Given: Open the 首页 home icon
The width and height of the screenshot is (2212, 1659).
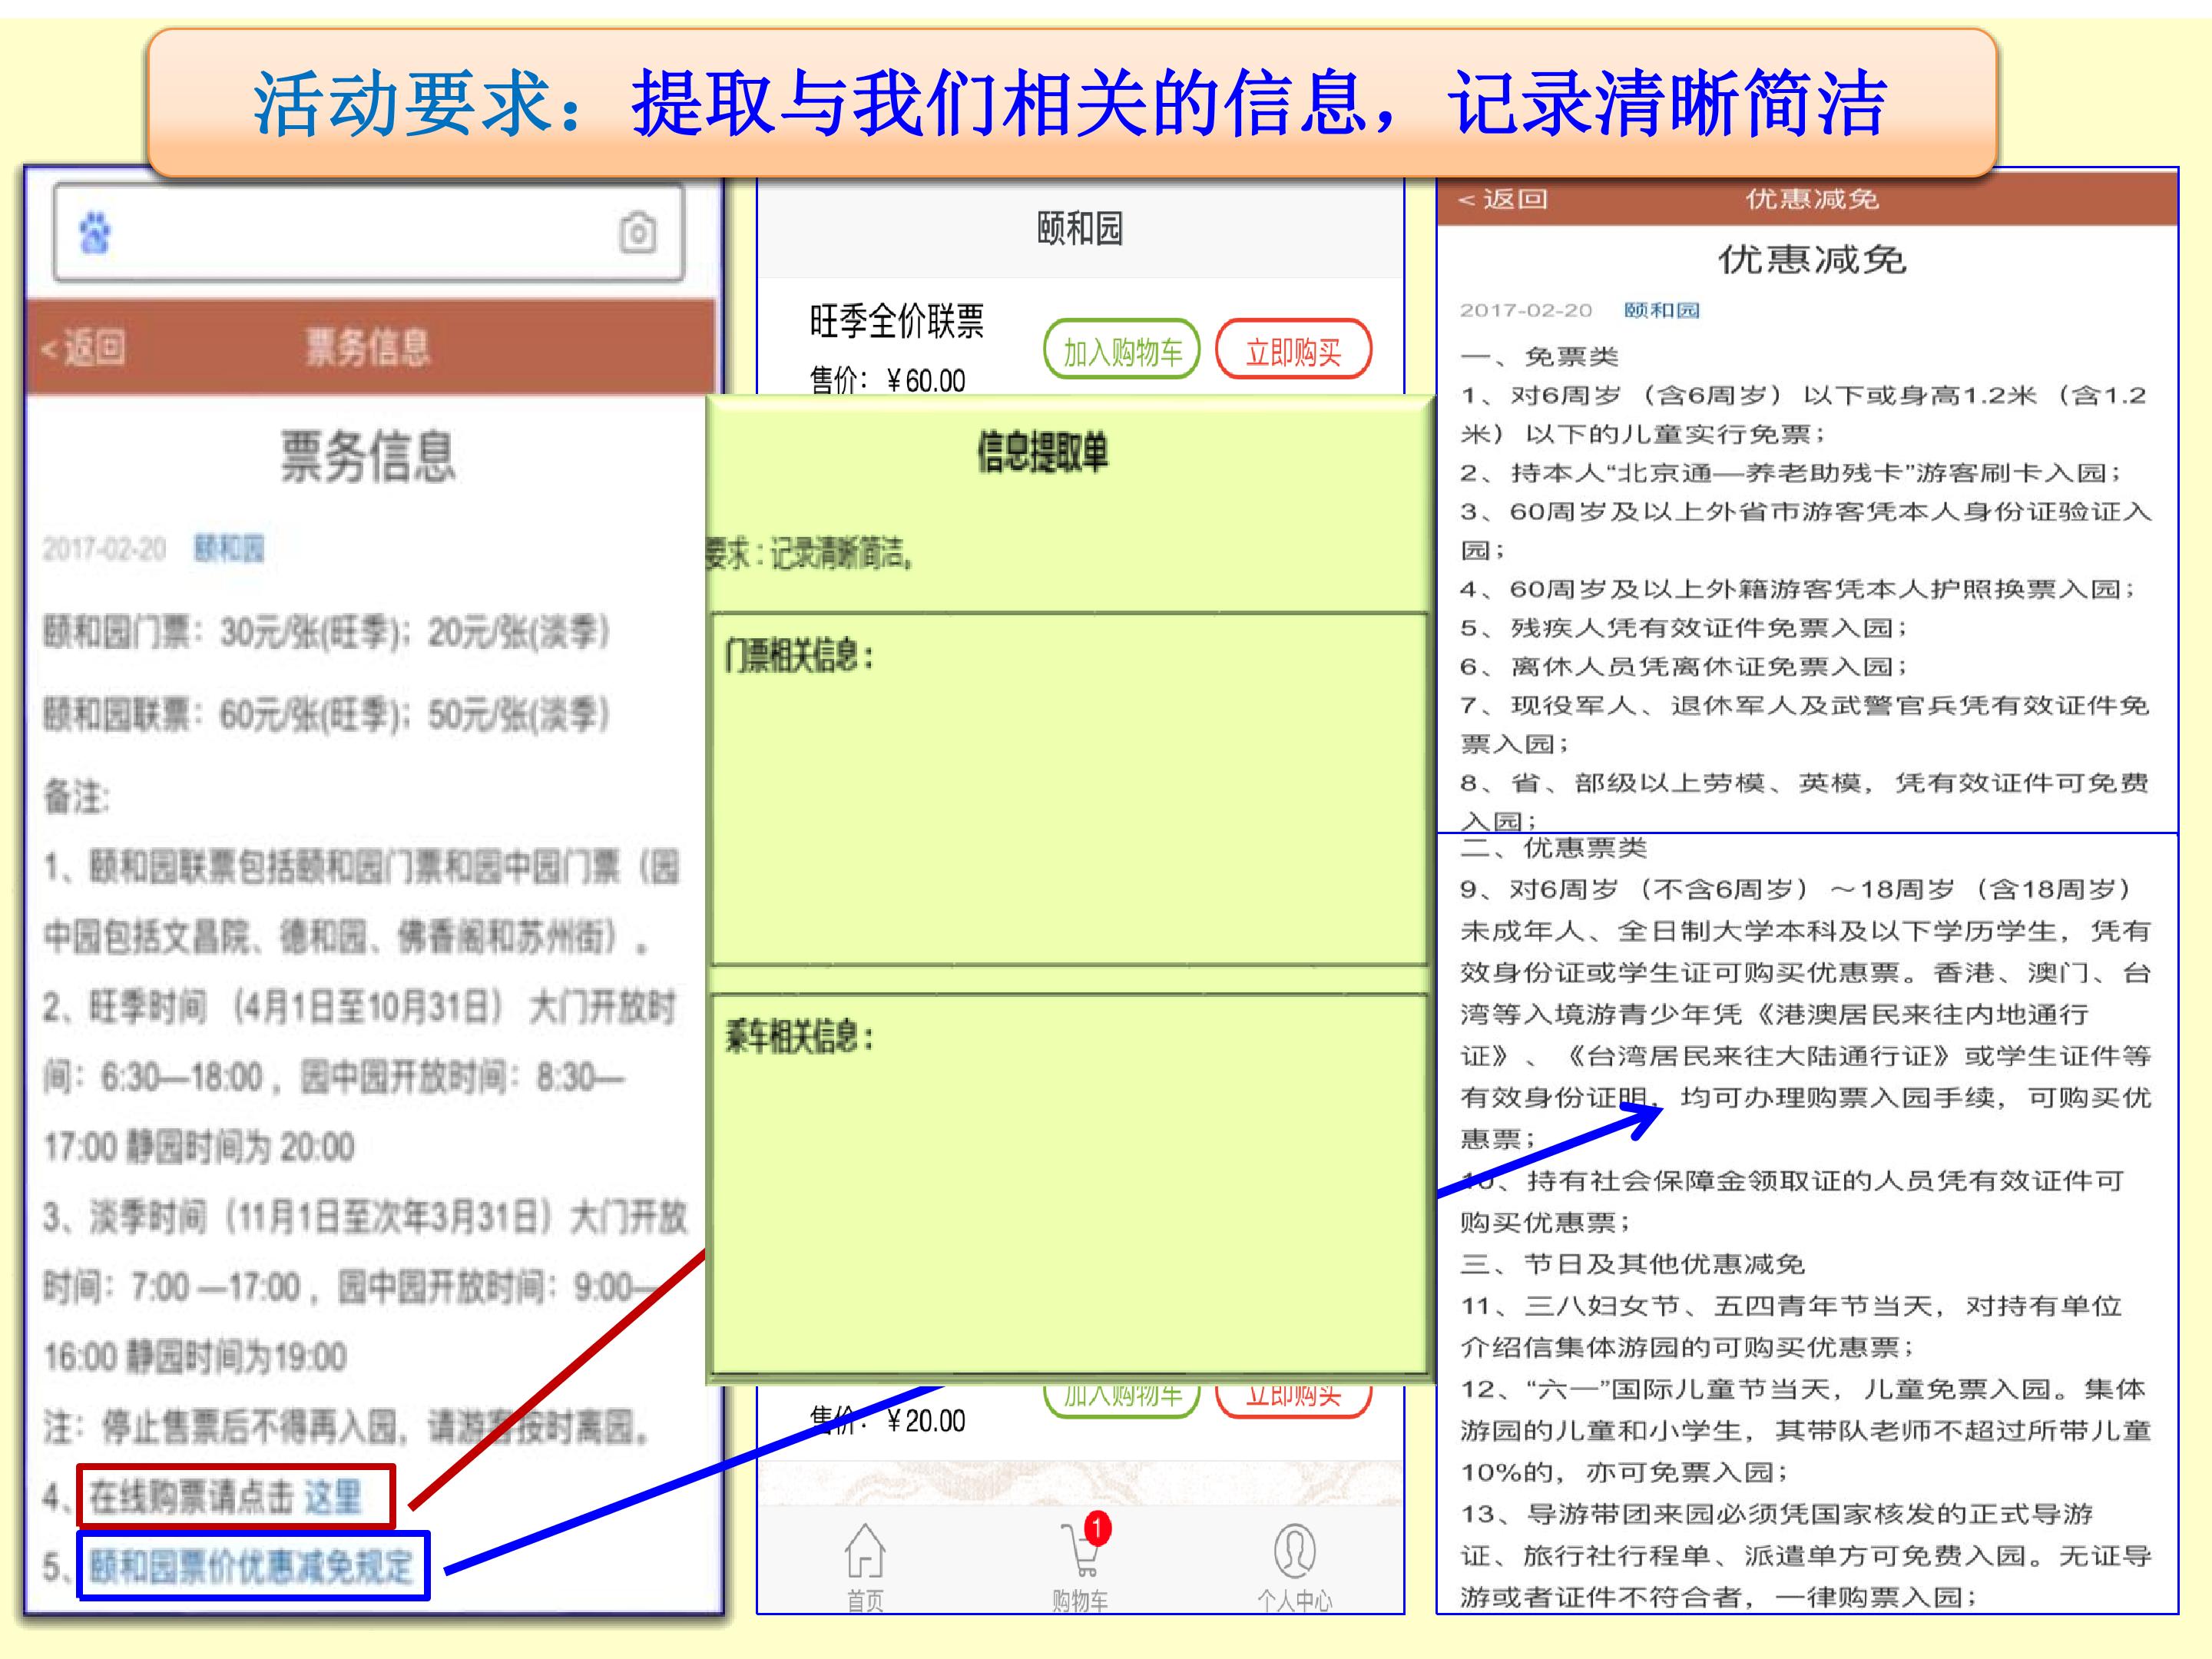Looking at the screenshot, I should point(865,1566).
